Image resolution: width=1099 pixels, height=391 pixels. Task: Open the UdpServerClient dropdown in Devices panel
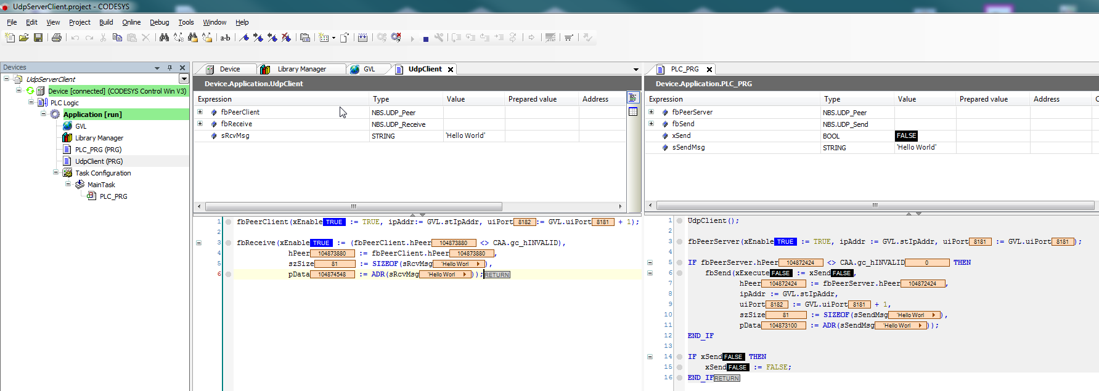[183, 79]
